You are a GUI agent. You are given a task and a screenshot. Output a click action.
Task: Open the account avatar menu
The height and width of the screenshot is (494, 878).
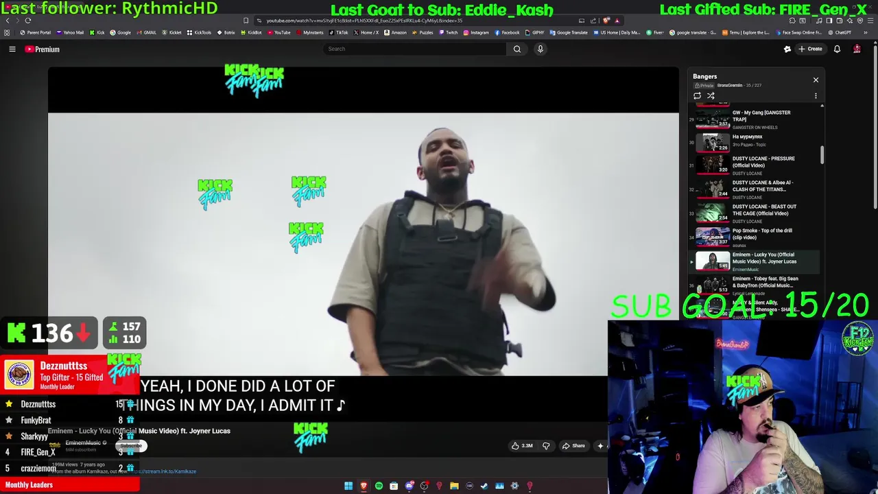click(857, 49)
